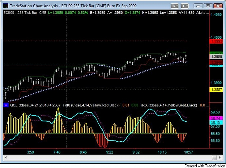The height and width of the screenshot is (168, 226).
Task: Click the 1.4050 price axis label
Action: 216,14
